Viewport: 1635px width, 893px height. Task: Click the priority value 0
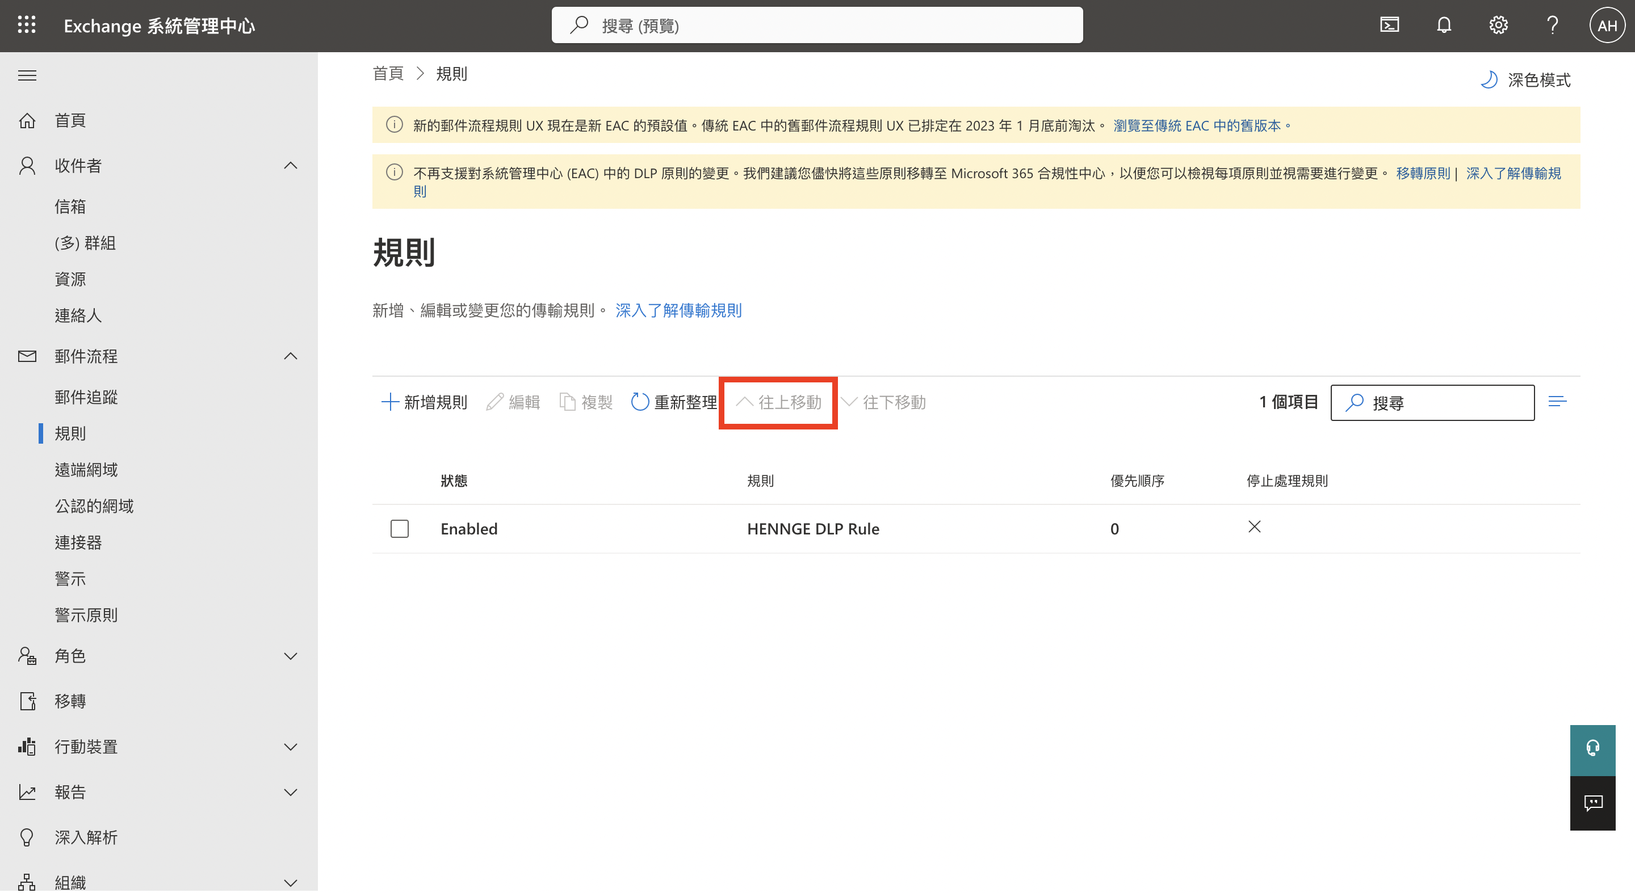click(1114, 529)
